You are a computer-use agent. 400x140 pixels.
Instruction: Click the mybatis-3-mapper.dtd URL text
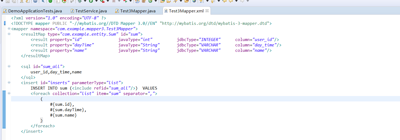pos(215,23)
